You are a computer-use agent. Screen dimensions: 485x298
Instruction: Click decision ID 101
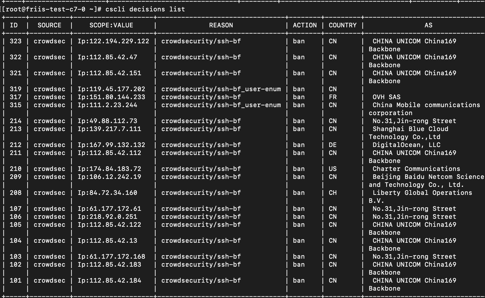pyautogui.click(x=15, y=281)
